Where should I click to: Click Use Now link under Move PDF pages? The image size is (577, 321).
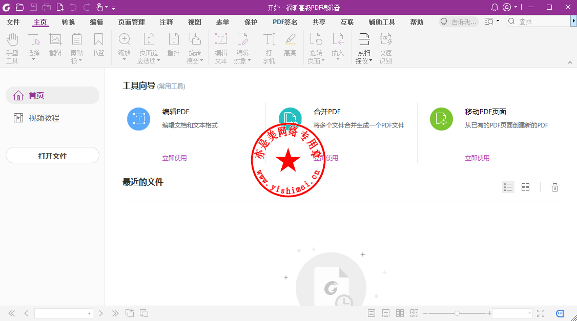[477, 158]
